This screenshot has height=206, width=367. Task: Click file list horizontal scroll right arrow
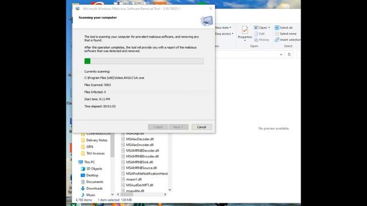pyautogui.click(x=165, y=195)
